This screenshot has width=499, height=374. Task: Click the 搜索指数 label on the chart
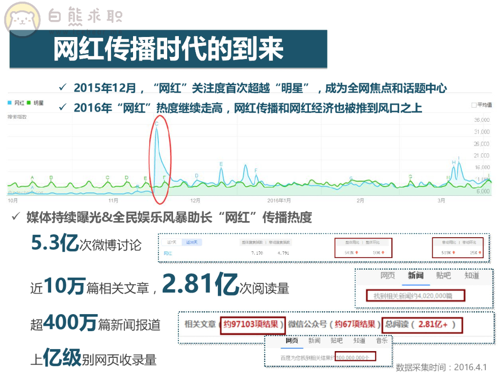pos(17,117)
